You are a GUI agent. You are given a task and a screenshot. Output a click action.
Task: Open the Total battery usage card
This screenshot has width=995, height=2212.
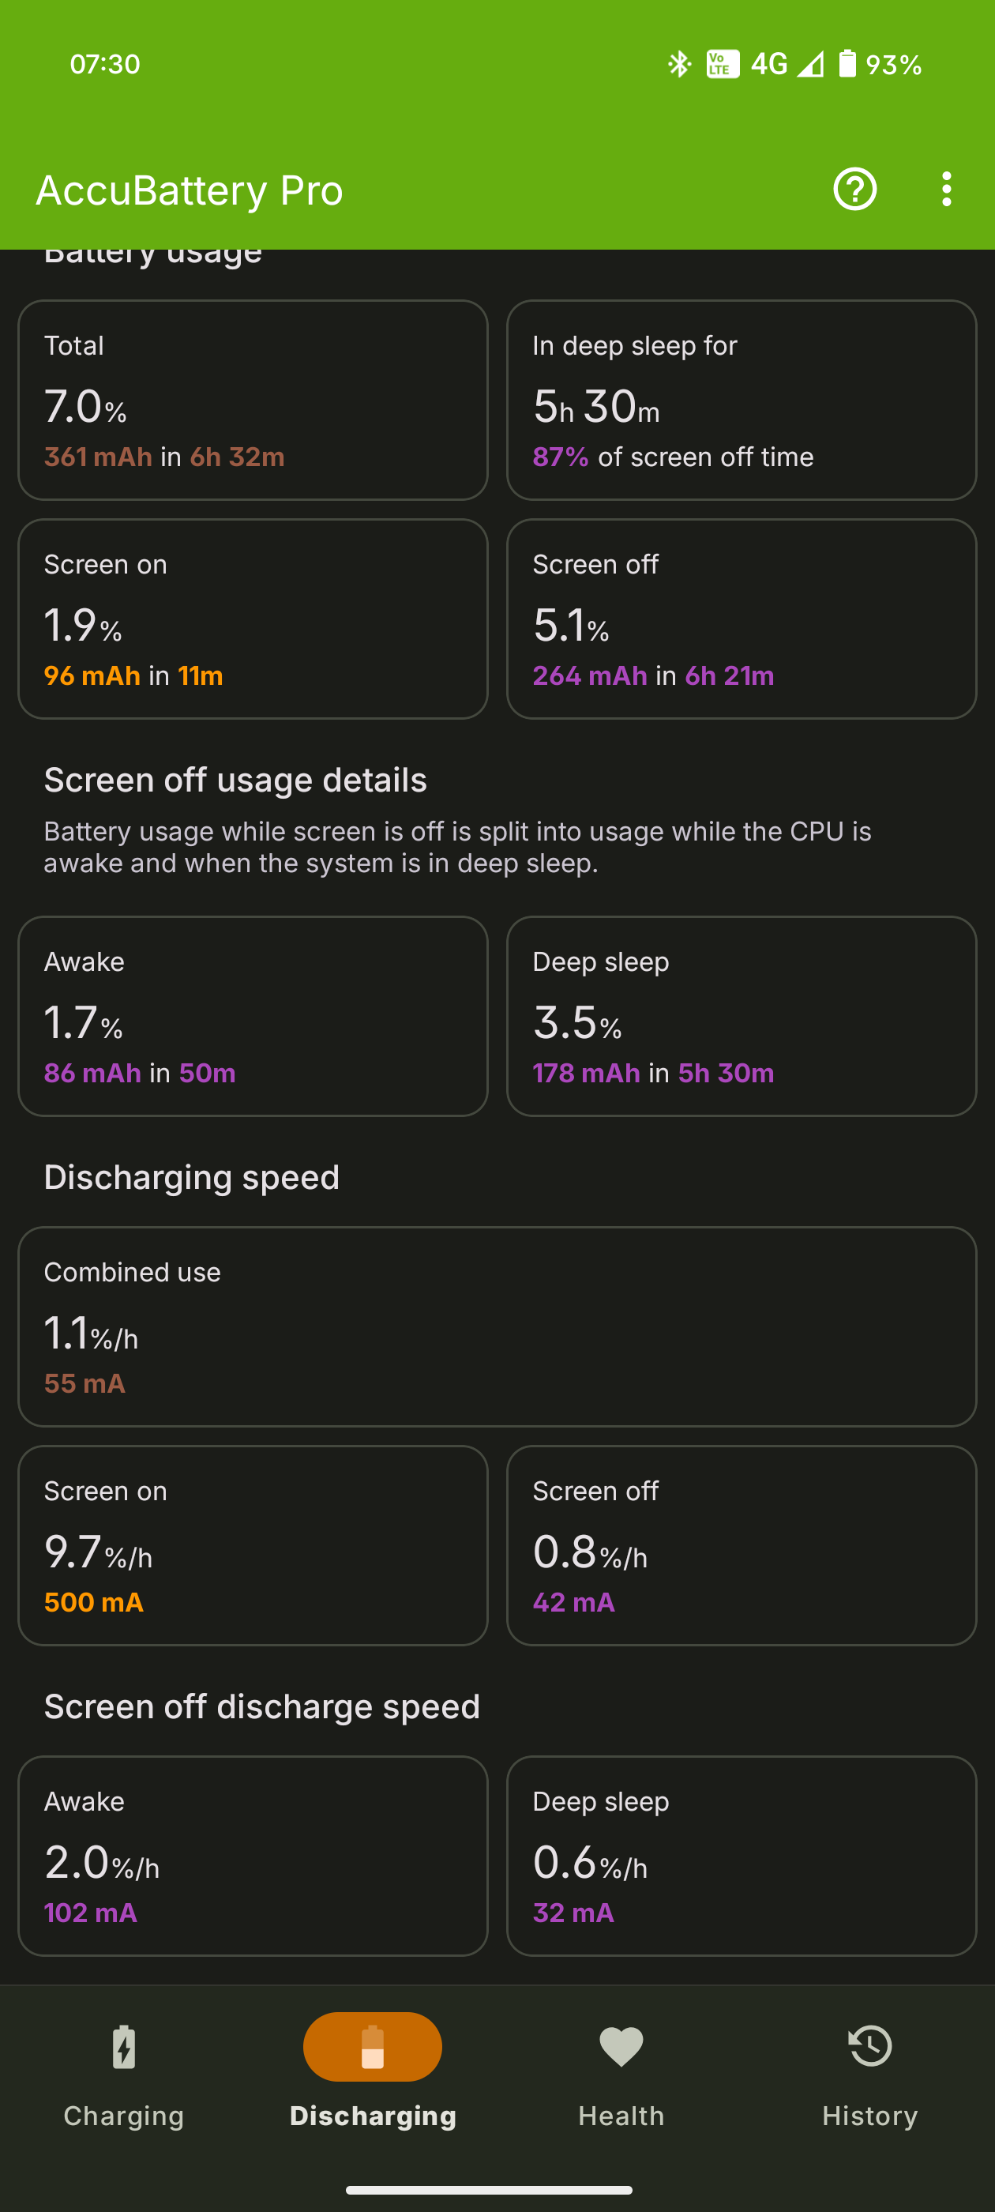coord(253,401)
